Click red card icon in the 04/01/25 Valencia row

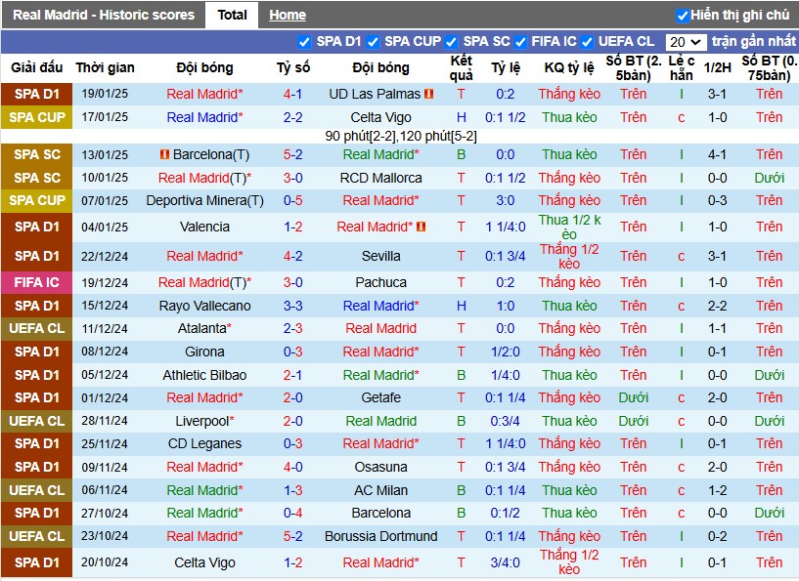click(421, 227)
